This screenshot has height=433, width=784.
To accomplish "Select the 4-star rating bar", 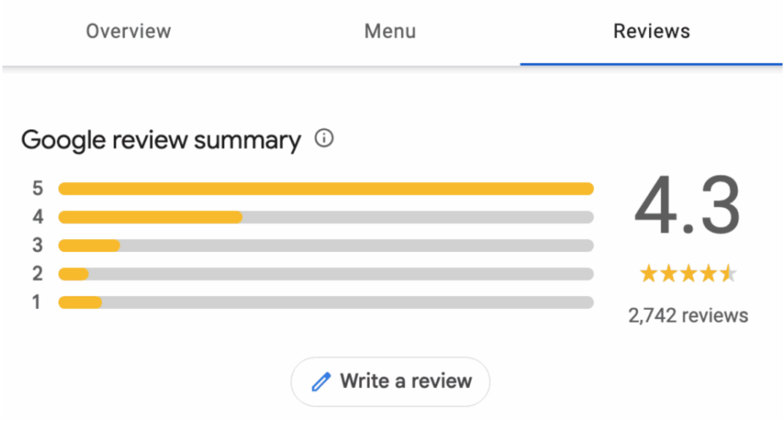I will [x=326, y=217].
